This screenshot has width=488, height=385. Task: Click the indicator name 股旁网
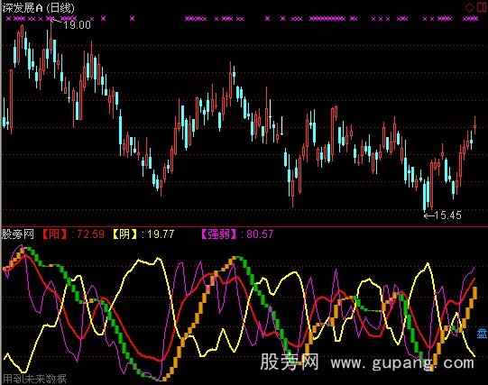[x=18, y=234]
